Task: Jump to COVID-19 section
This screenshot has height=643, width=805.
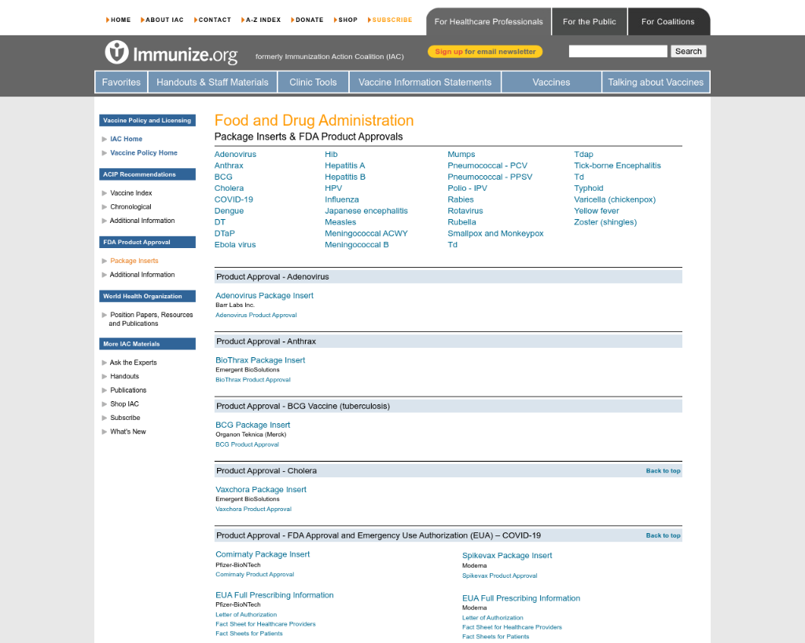Action: pyautogui.click(x=233, y=199)
